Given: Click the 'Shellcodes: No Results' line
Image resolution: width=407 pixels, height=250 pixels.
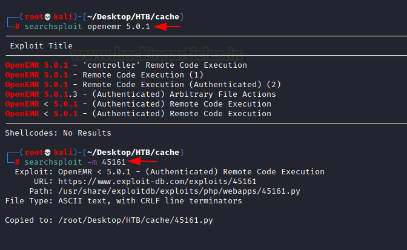Looking at the screenshot, I should click(x=58, y=133).
